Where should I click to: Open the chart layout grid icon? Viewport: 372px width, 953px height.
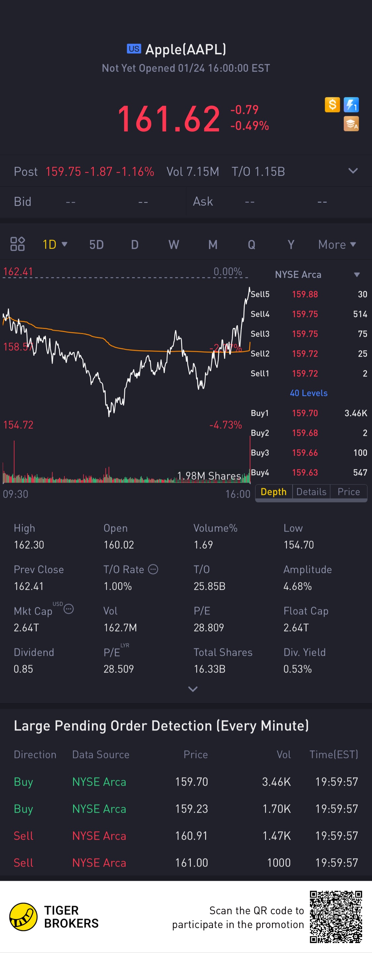point(18,244)
